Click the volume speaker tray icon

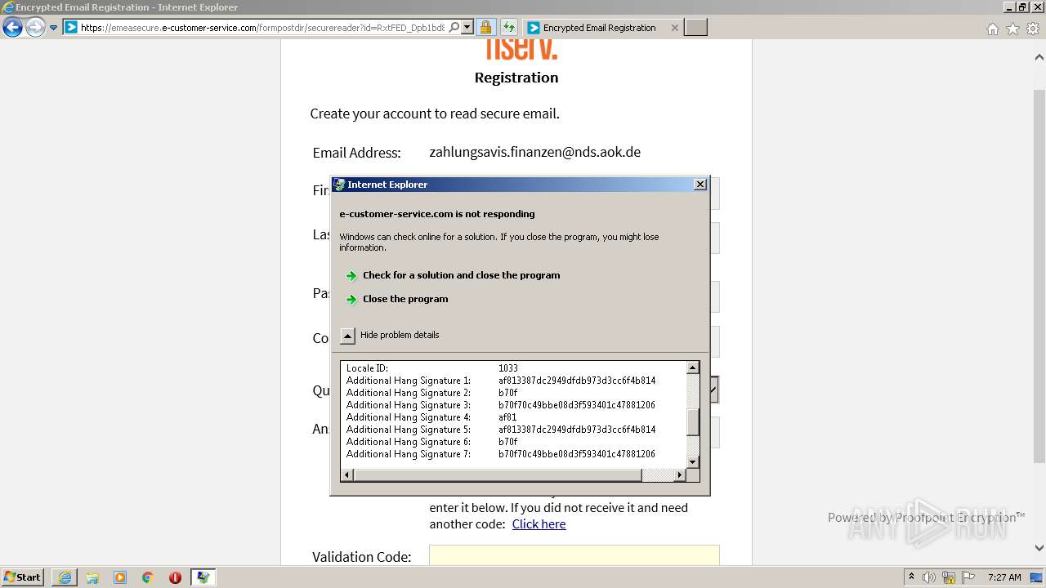[x=929, y=577]
